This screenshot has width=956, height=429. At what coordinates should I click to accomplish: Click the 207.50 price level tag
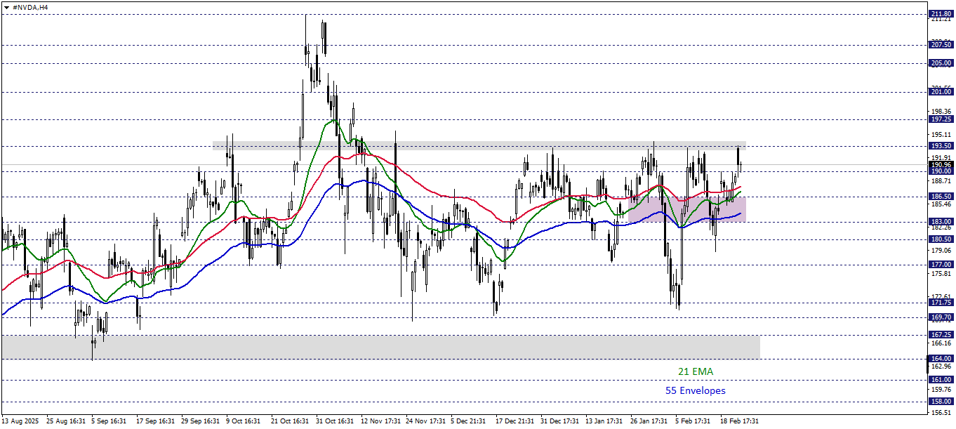tap(941, 44)
